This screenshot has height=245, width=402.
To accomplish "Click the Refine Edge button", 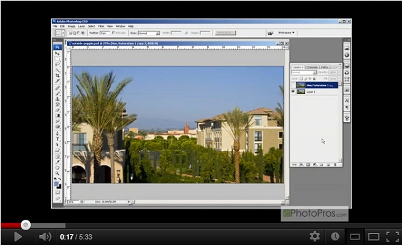I will pyautogui.click(x=225, y=33).
